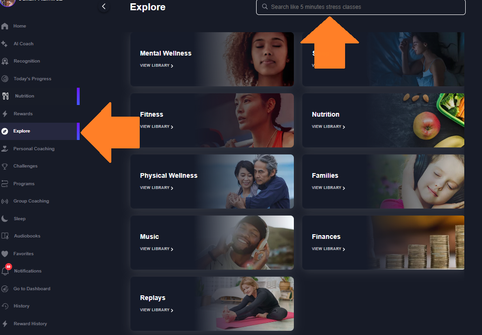Click the Favorites heart icon
Screen dimensions: 482x335
point(5,254)
